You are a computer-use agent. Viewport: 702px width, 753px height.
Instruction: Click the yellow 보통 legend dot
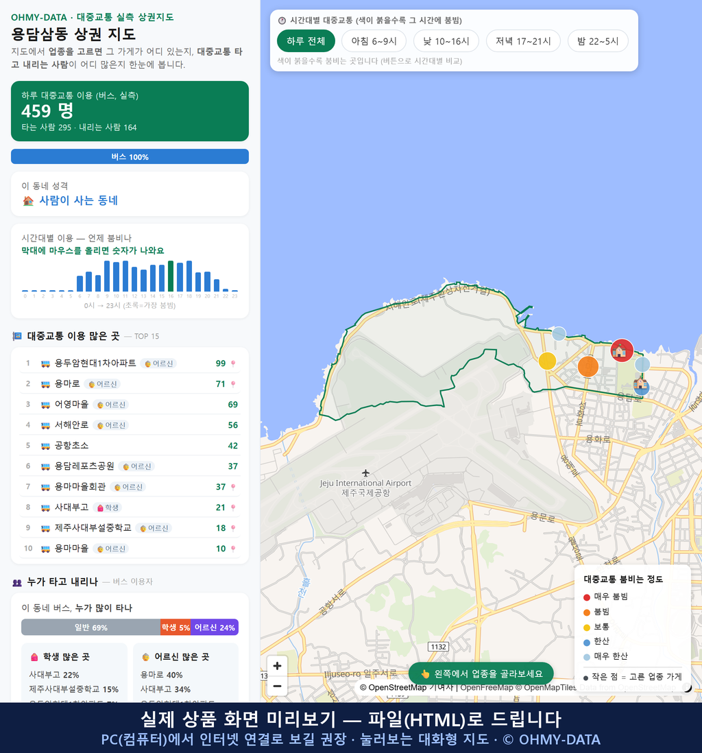click(x=586, y=627)
